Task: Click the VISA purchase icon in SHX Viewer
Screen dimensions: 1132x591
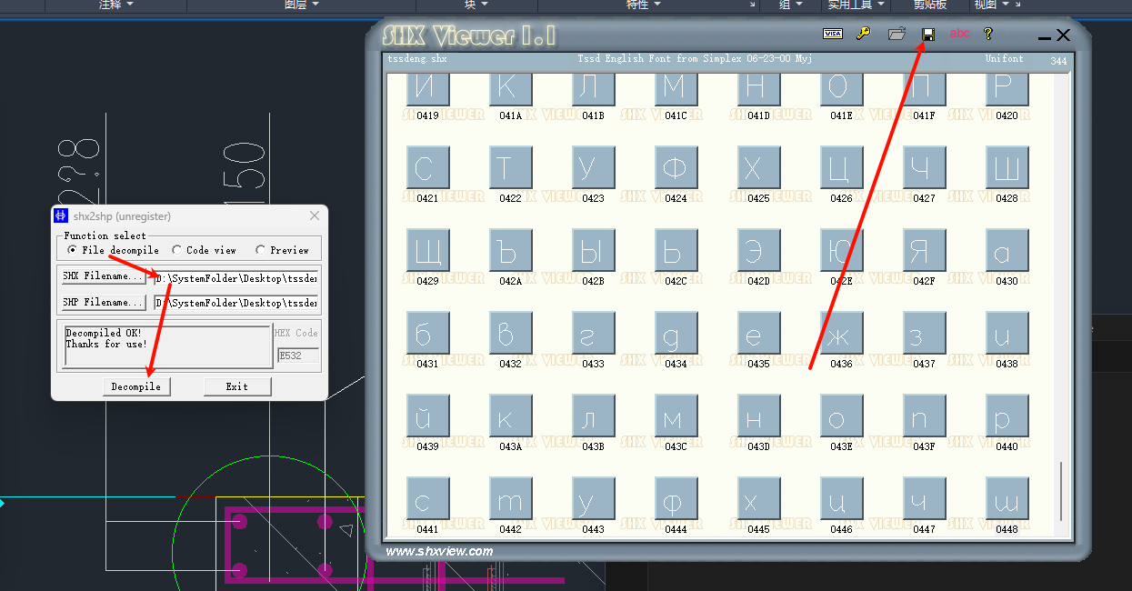Action: (x=832, y=34)
